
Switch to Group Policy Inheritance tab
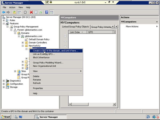101,27
